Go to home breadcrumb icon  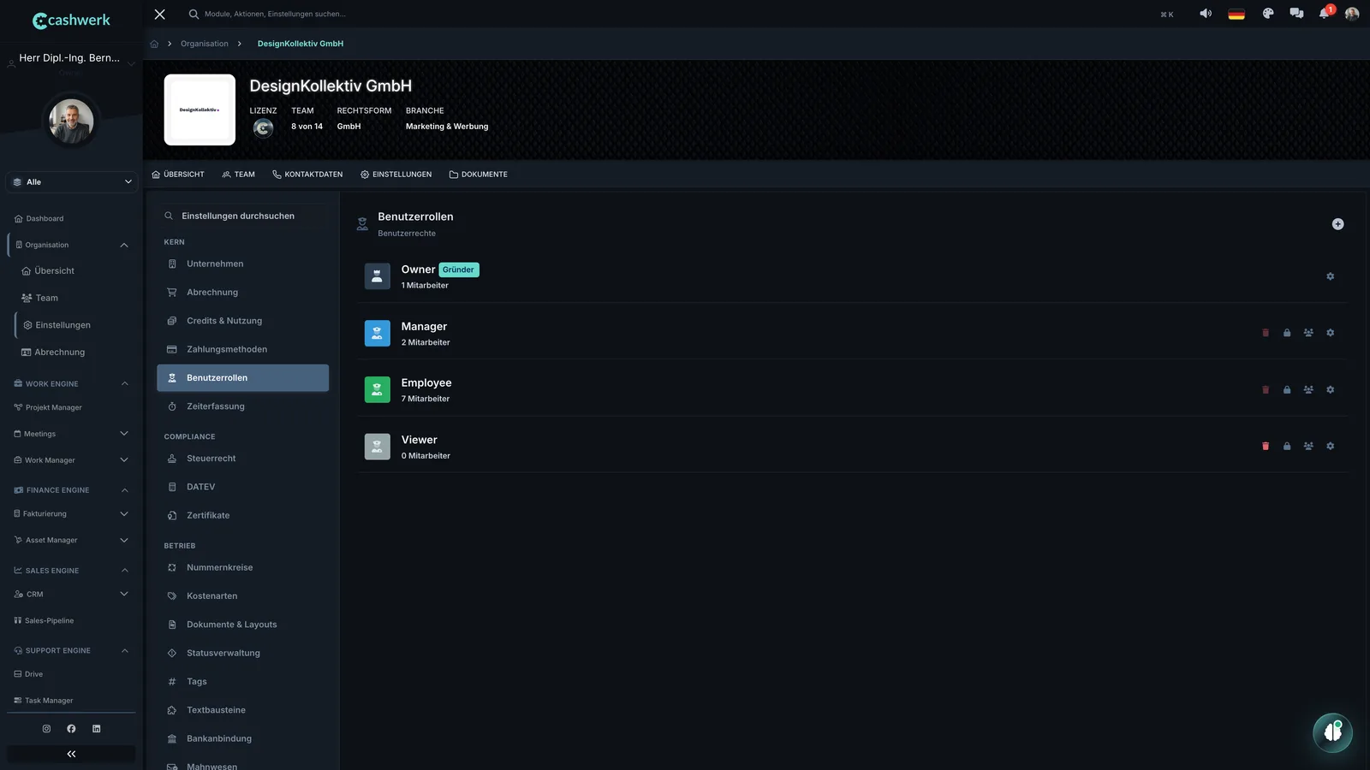tap(154, 44)
